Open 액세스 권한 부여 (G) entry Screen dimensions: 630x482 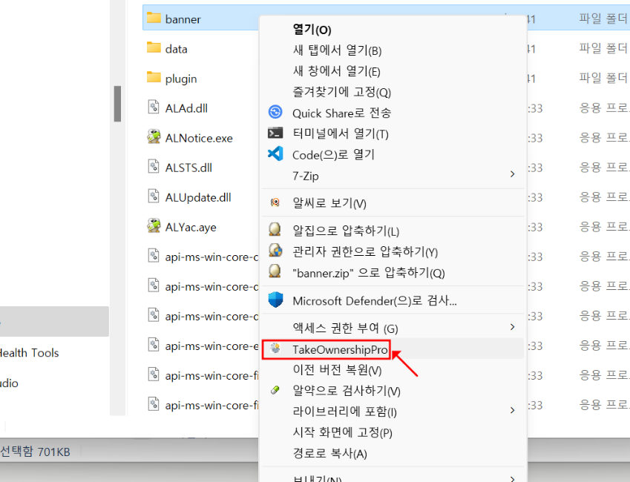393,328
